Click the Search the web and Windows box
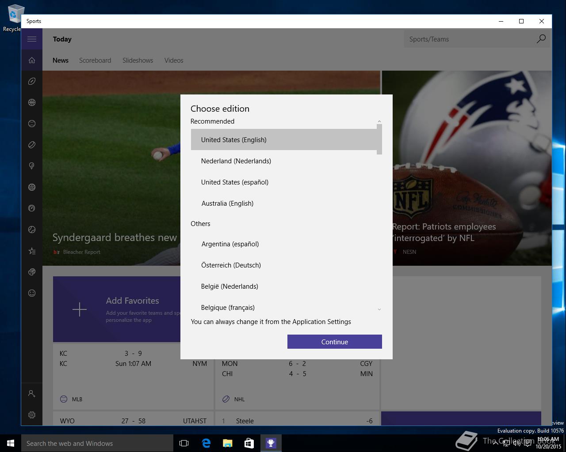Image resolution: width=566 pixels, height=452 pixels. pyautogui.click(x=97, y=443)
